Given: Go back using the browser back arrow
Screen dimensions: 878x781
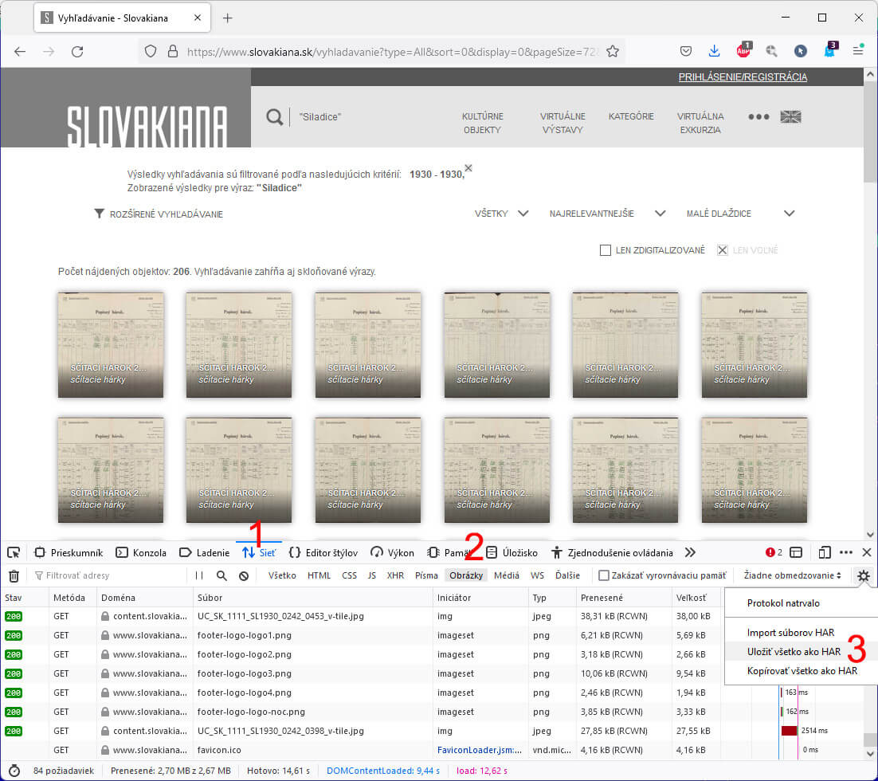Looking at the screenshot, I should [x=20, y=52].
